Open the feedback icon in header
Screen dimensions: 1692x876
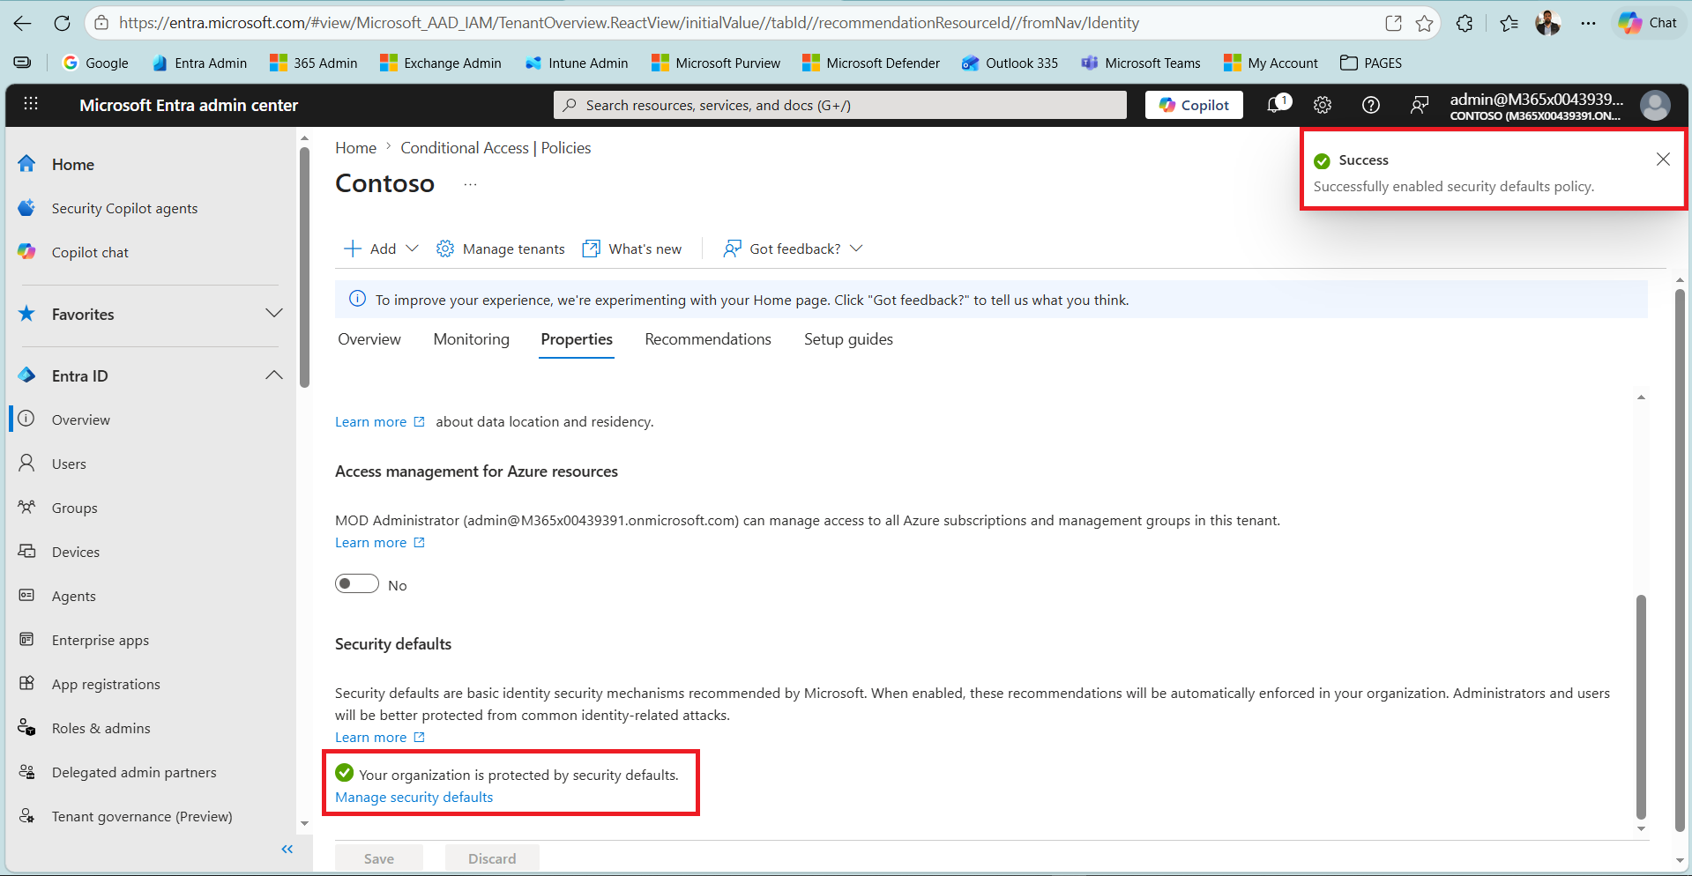[1419, 105]
